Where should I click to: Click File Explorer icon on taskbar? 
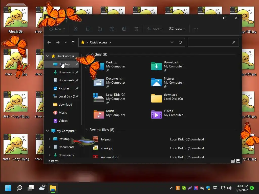click(x=53, y=188)
